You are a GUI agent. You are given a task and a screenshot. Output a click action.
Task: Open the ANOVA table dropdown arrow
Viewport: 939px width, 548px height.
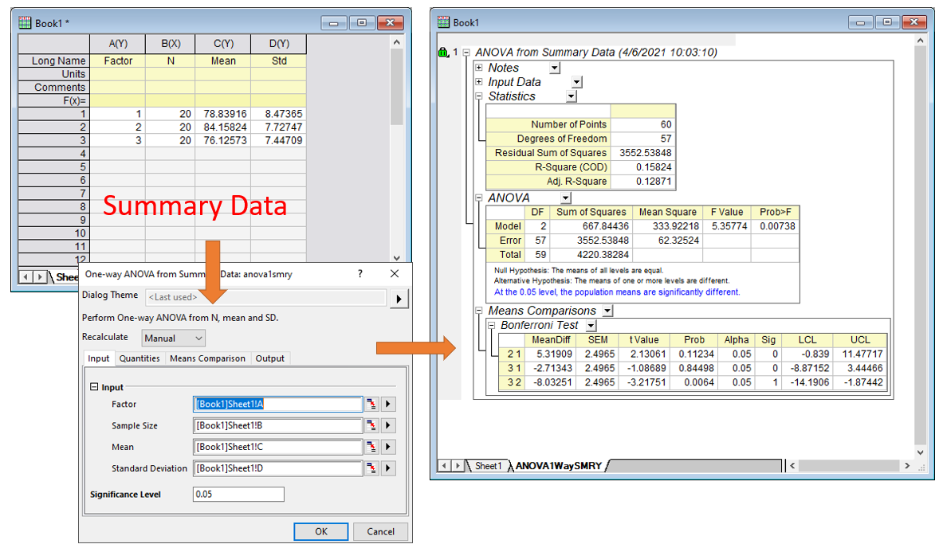tap(565, 198)
